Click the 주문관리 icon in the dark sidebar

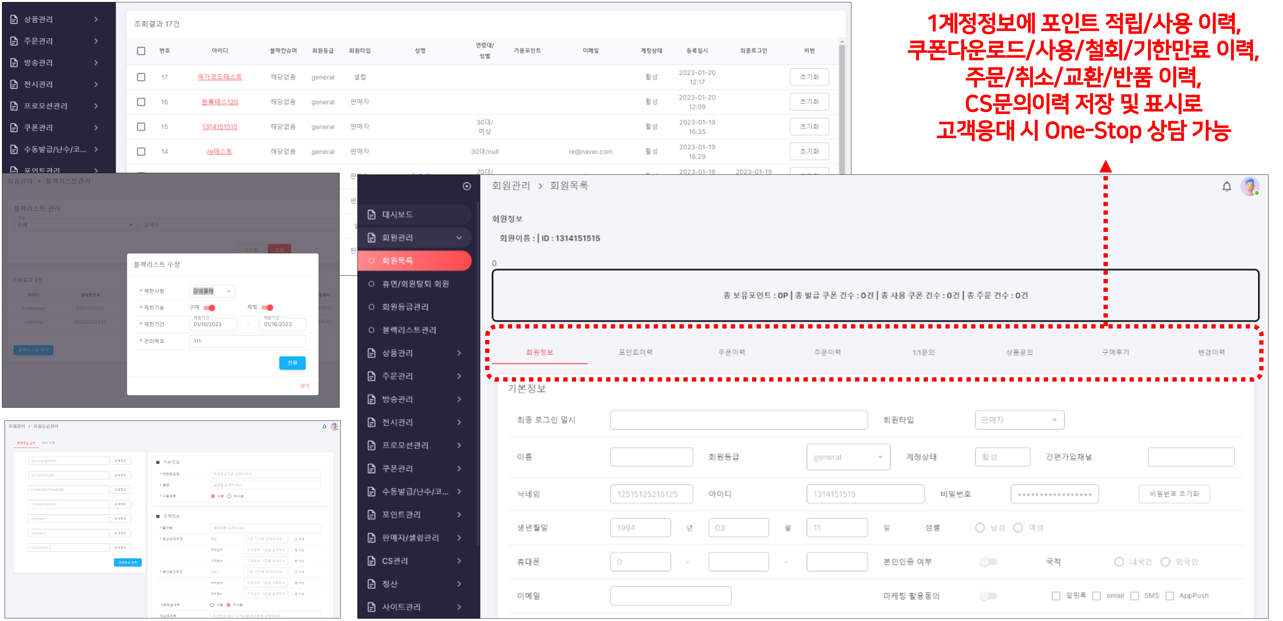pyautogui.click(x=372, y=376)
